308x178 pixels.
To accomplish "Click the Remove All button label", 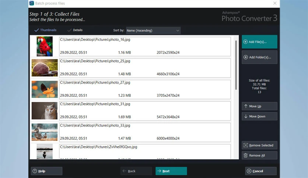I will [x=257, y=156].
